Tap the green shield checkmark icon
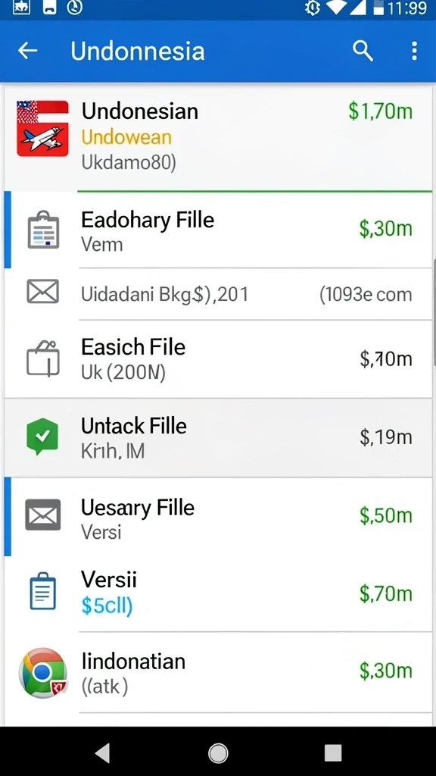 (x=42, y=436)
